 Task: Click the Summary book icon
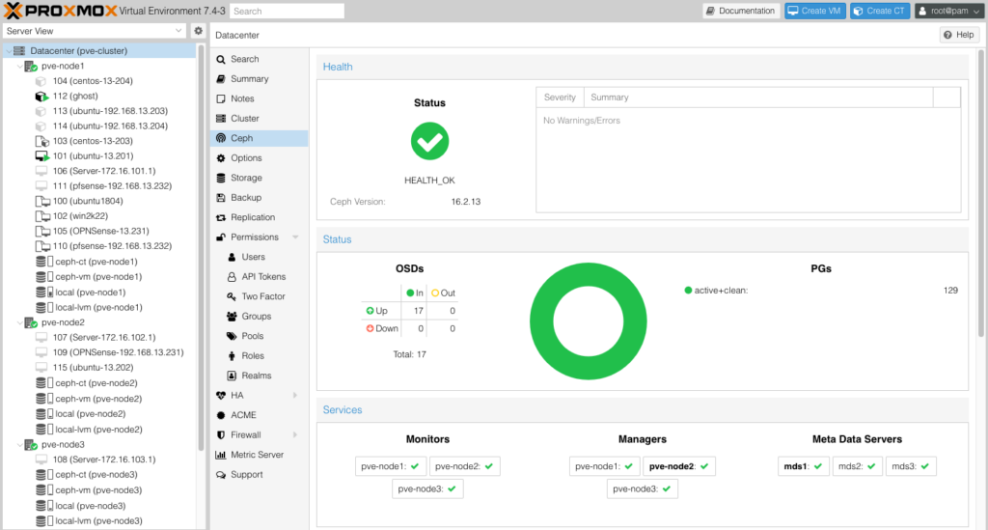(x=221, y=79)
